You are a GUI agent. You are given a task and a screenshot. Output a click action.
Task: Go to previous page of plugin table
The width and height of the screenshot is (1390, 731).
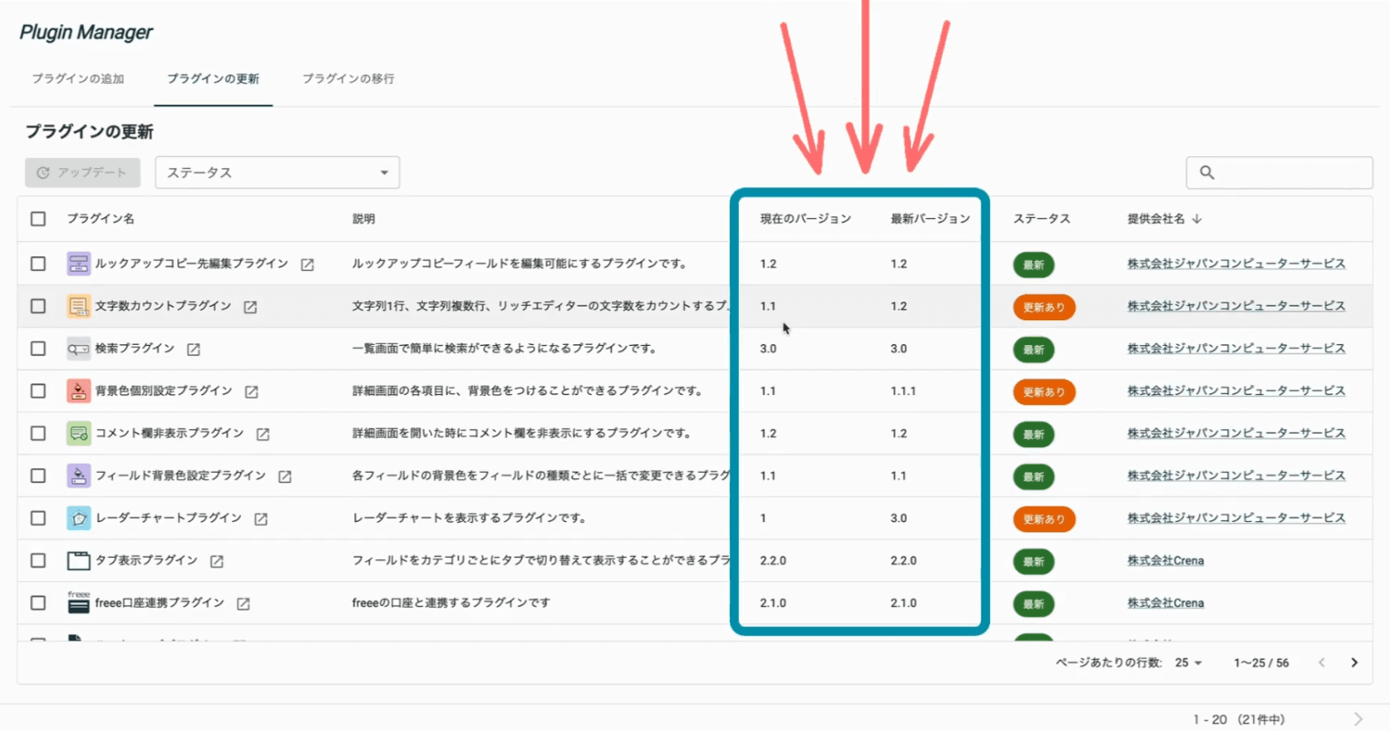pyautogui.click(x=1322, y=663)
